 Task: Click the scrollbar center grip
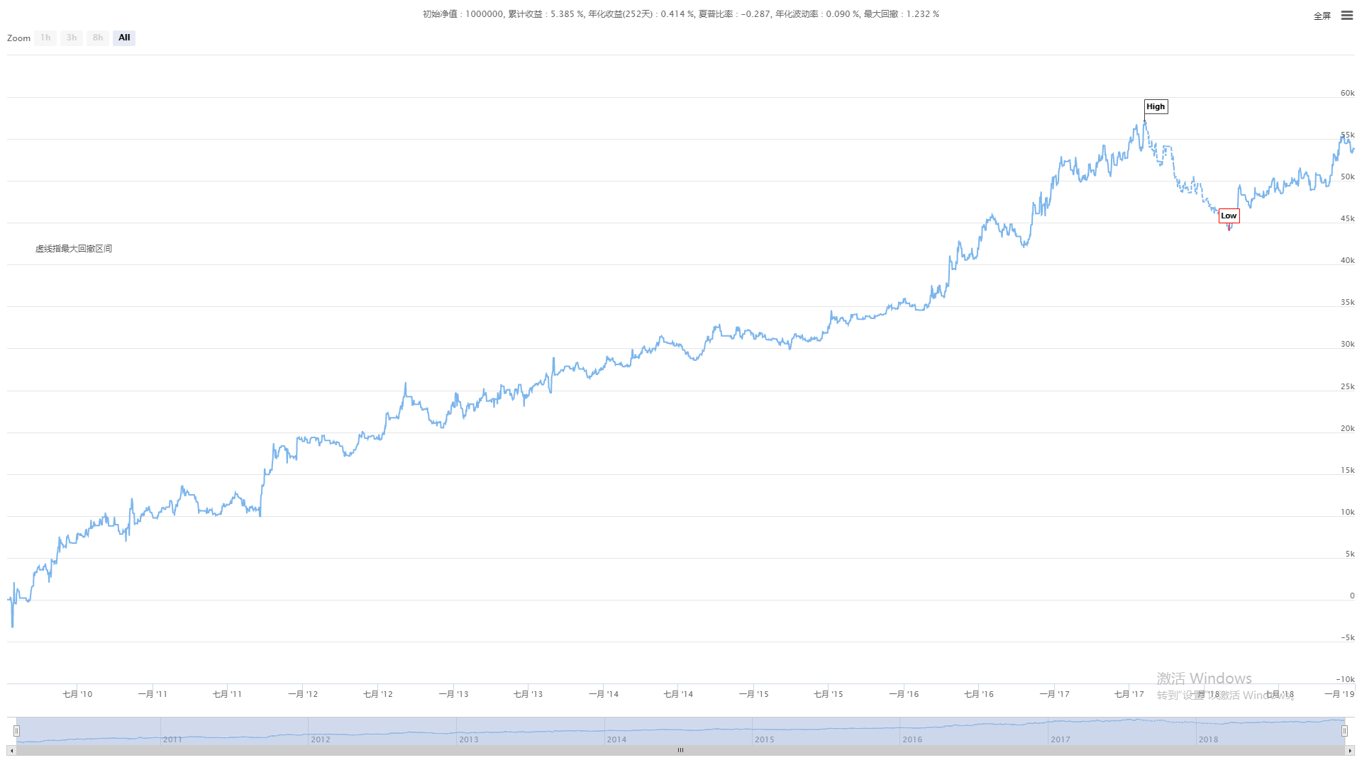coord(680,750)
